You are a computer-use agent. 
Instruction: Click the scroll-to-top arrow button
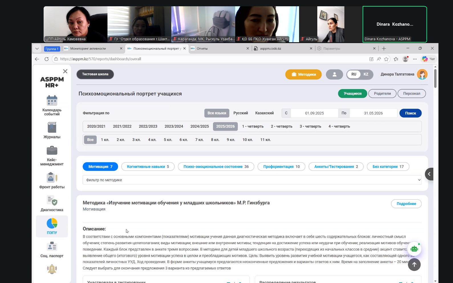tap(414, 264)
